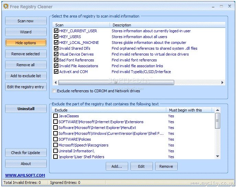Image resolution: width=237 pixels, height=188 pixels.
Task: Check Explorer\Shell F... exclude checkbox
Action: point(55,133)
